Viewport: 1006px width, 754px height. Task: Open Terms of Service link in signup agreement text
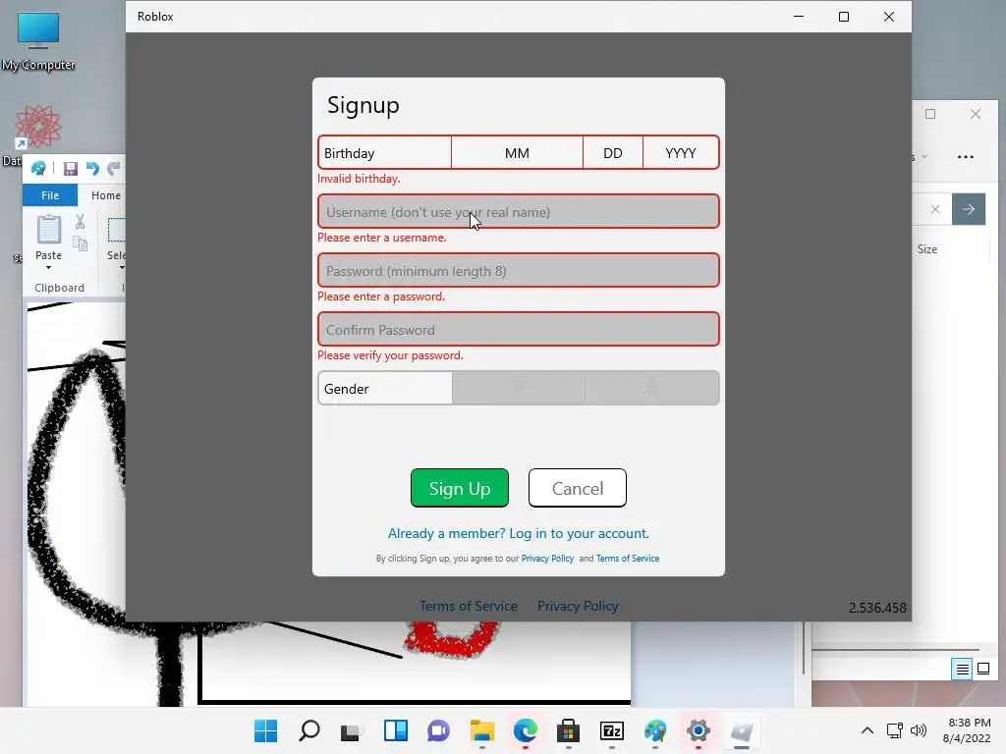[628, 559]
